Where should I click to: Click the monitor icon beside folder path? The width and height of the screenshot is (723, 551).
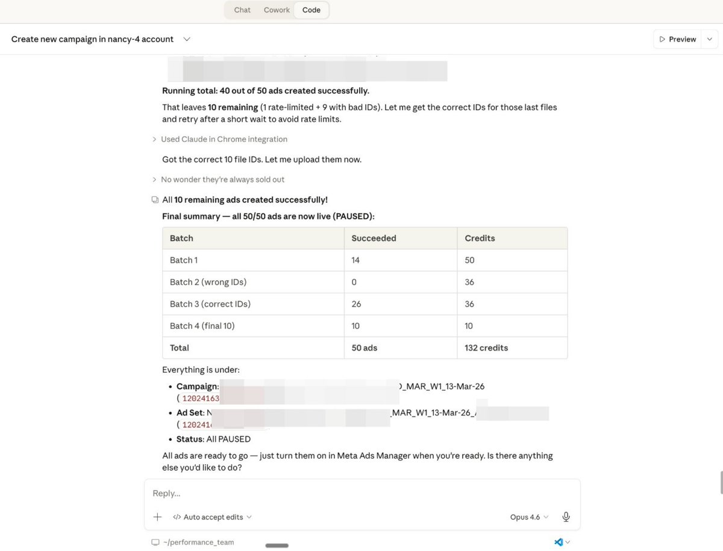pyautogui.click(x=155, y=542)
